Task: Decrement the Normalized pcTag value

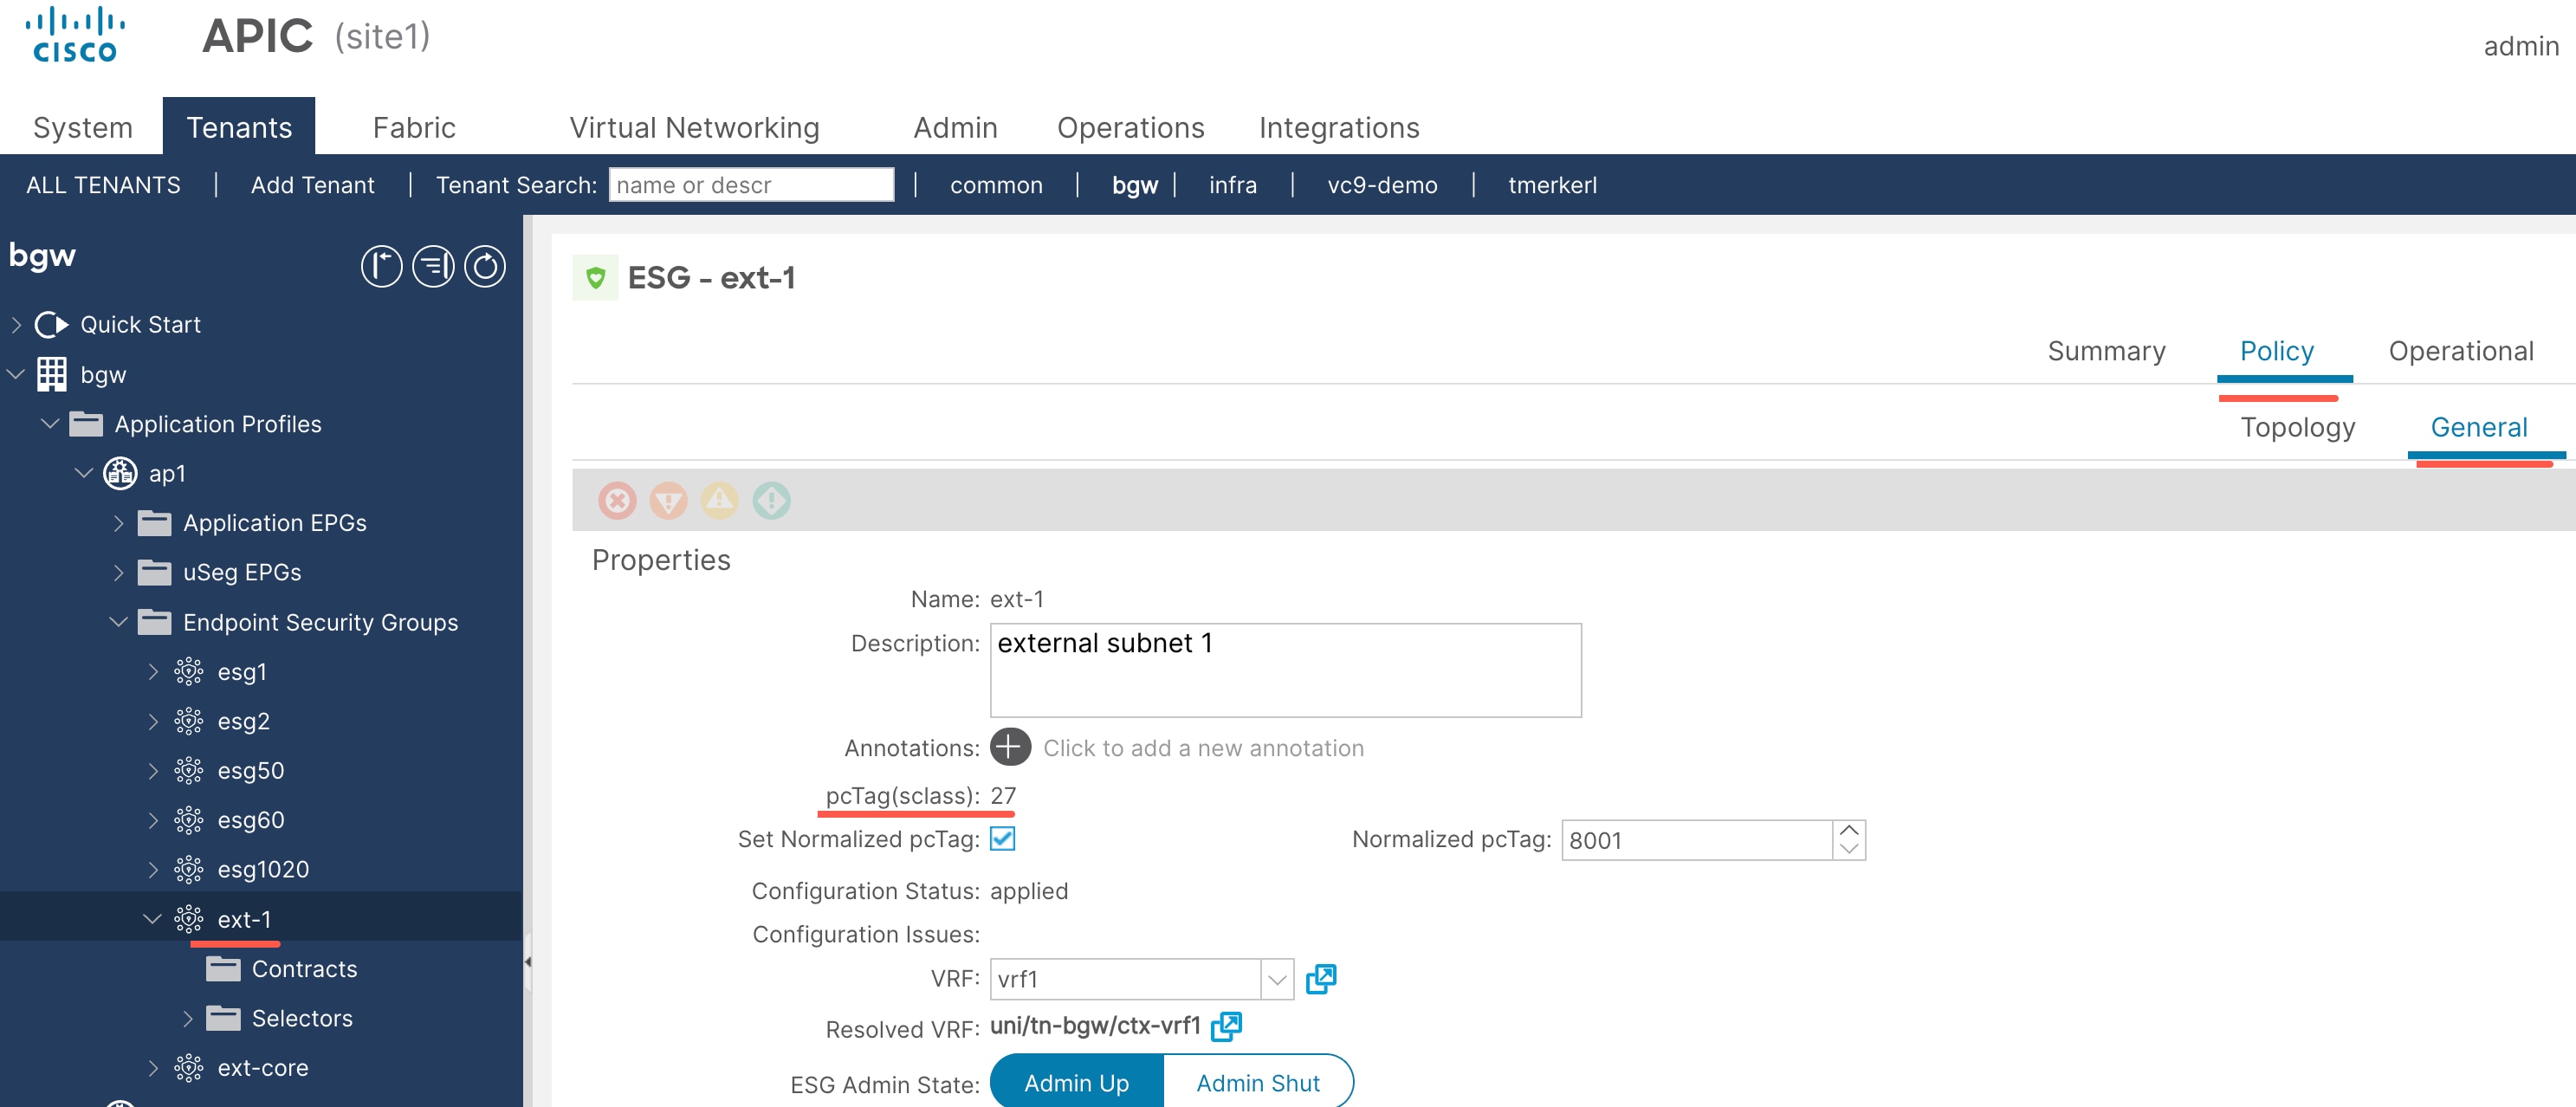Action: 1848,849
